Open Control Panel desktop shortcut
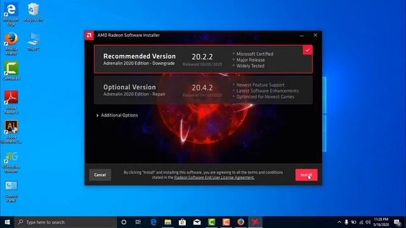The height and width of the screenshot is (228, 406). point(11,191)
